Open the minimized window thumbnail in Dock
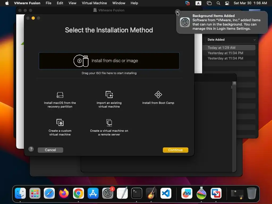Viewport: 272px width, 204px height. pos(237,194)
